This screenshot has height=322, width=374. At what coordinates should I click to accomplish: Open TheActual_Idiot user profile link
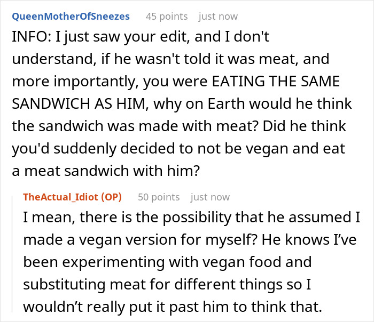pos(63,197)
